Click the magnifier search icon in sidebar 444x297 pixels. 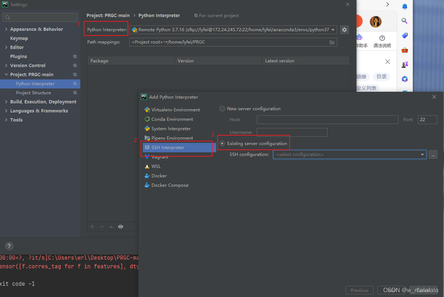[405, 21]
